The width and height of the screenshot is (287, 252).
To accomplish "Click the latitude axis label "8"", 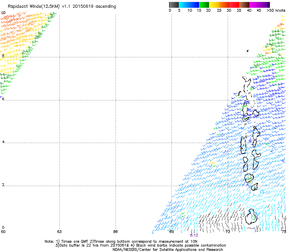I will pos(3,56).
